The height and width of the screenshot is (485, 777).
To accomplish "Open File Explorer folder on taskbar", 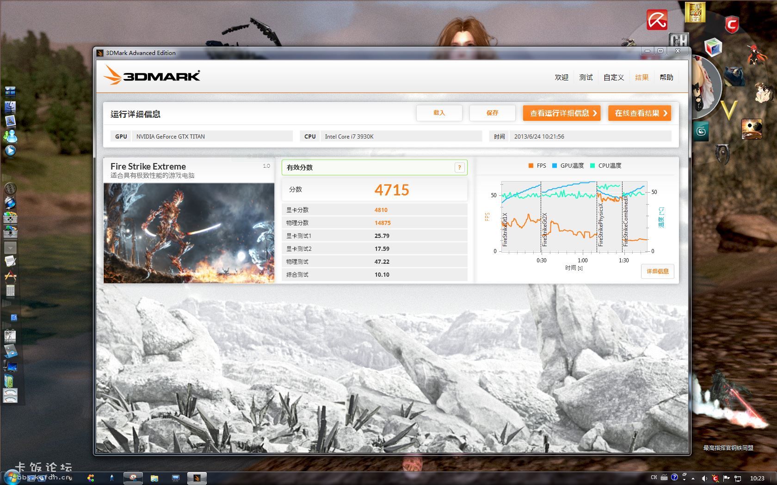I will pos(154,478).
